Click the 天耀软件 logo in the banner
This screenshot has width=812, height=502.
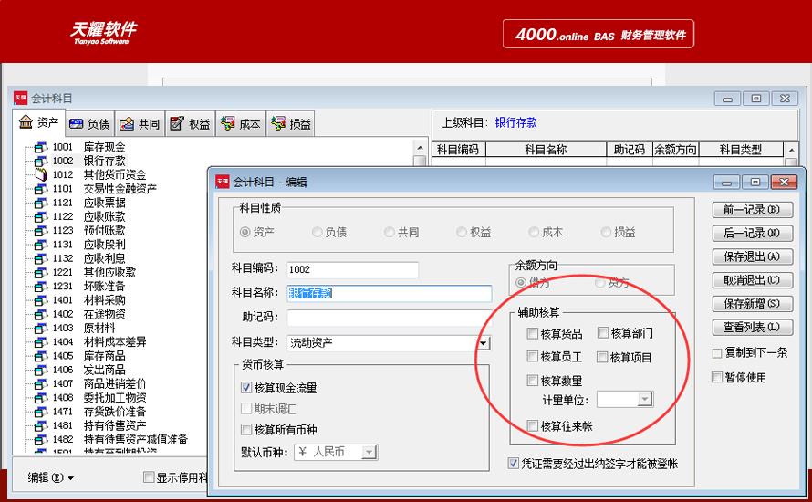[104, 33]
